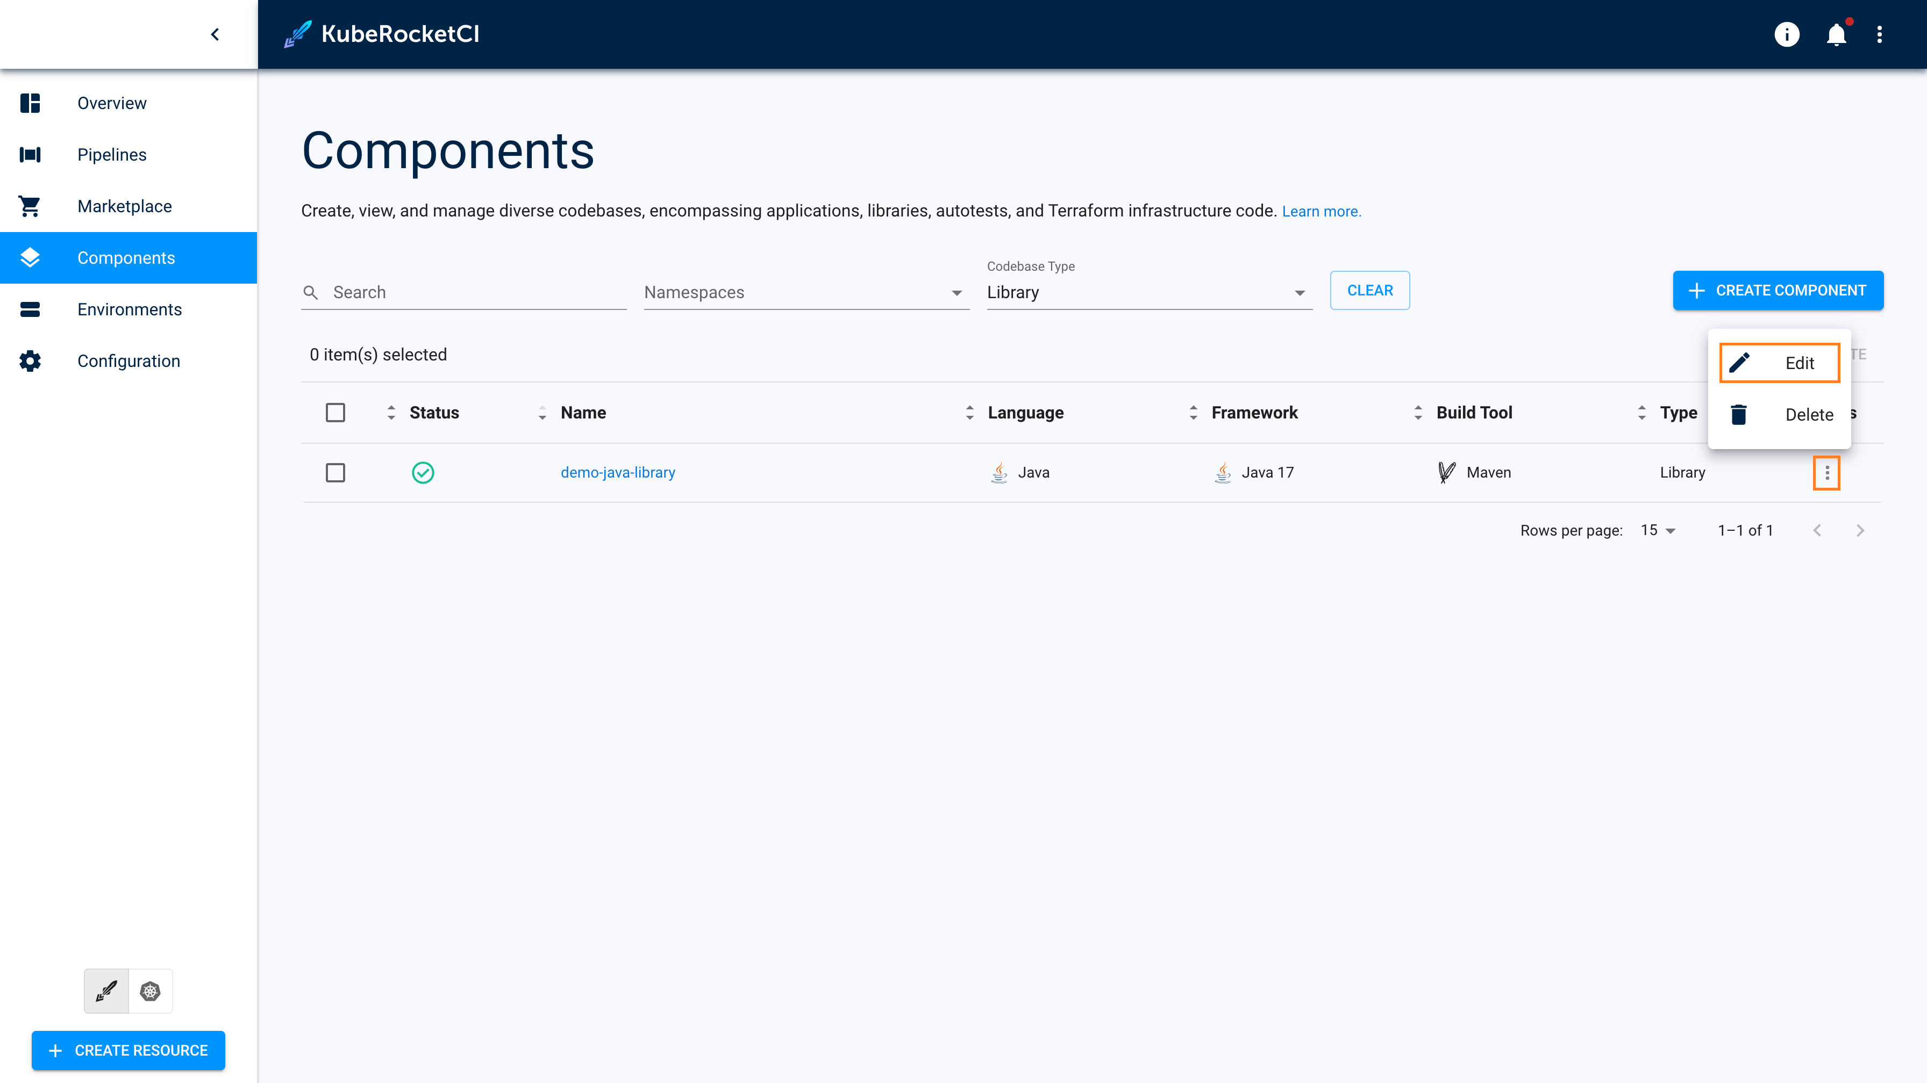Viewport: 1927px width, 1083px height.
Task: Click the Overview dashboard icon
Action: pos(31,102)
